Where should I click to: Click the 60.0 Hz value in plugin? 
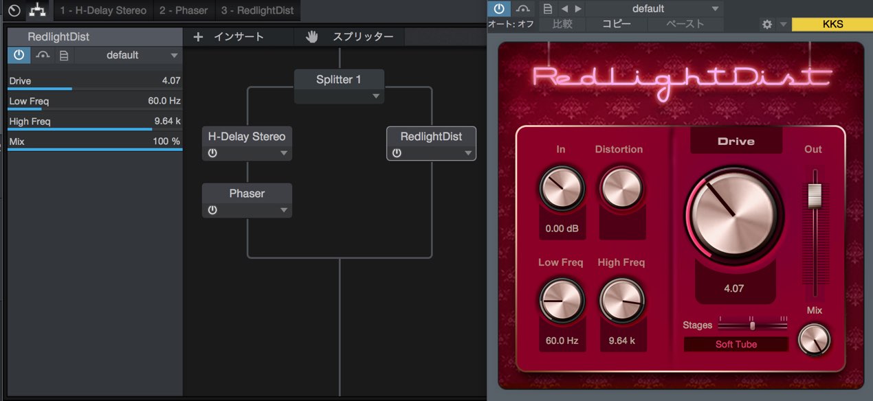pyautogui.click(x=562, y=341)
